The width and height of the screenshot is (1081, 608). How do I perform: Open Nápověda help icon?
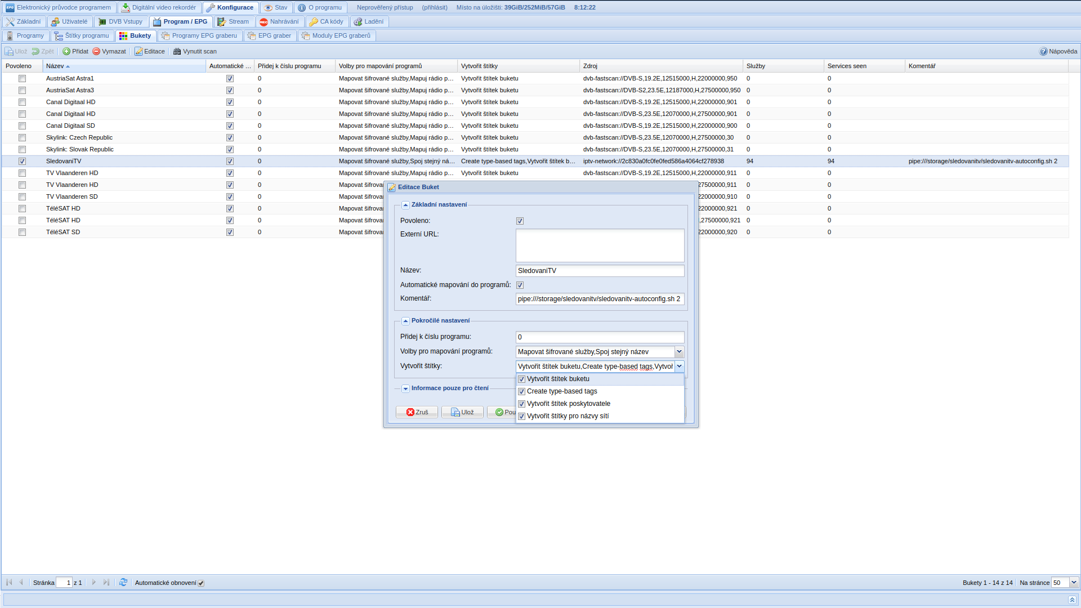point(1043,51)
